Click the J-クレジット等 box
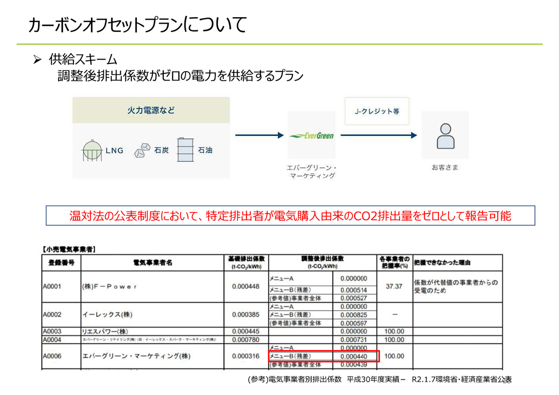 click(x=377, y=111)
